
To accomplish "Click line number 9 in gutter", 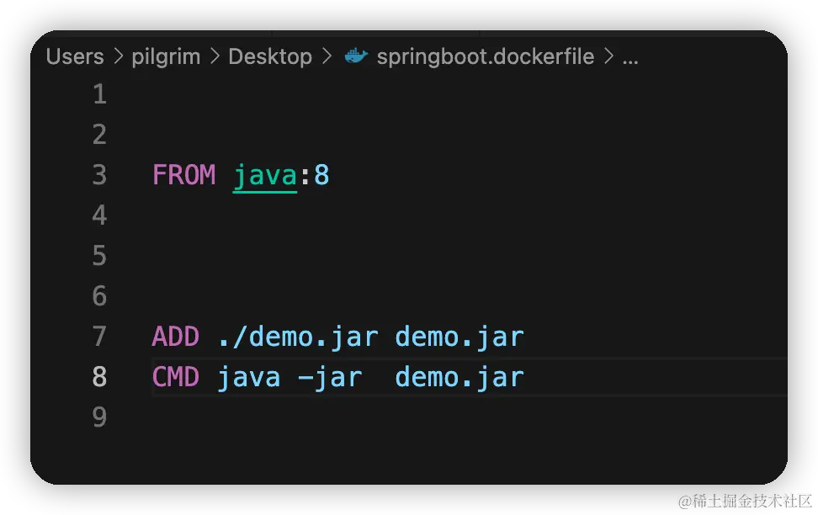I will click(x=99, y=417).
